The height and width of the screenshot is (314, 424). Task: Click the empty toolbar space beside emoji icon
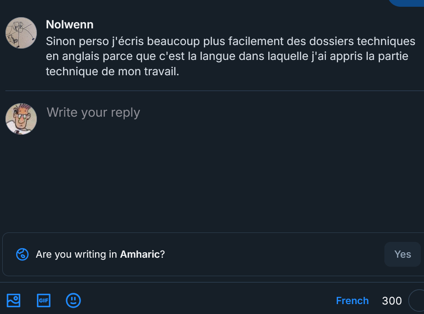[x=203, y=300]
